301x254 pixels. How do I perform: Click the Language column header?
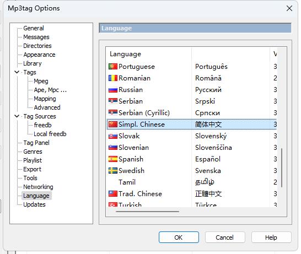[149, 54]
